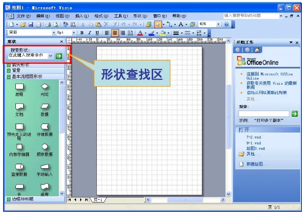Toggle the Pointer tool
Screen dimensions: 302x212
click(x=158, y=24)
